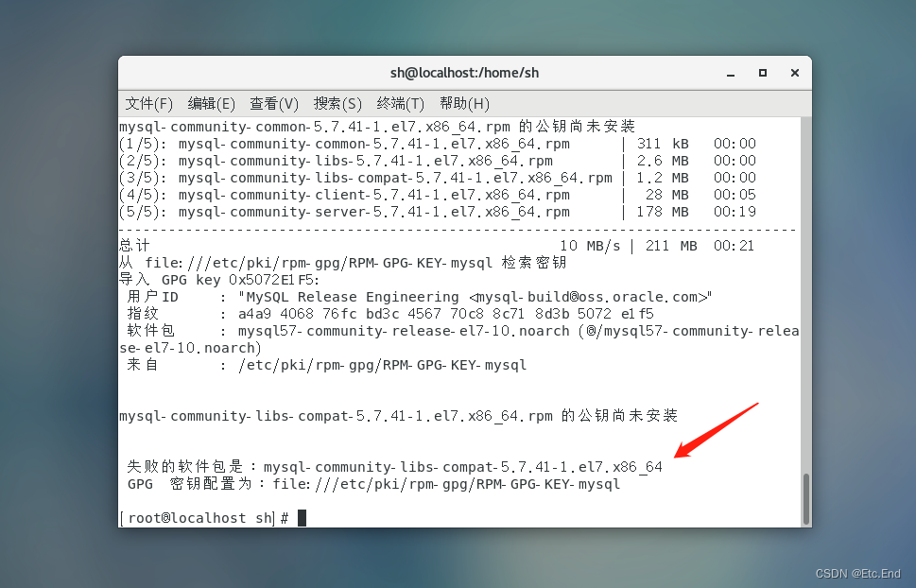Screen dimensions: 916x588
Task: Open the 查看(V) menu
Action: coord(274,103)
